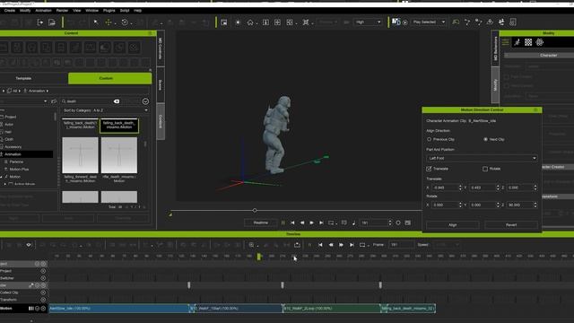The image size is (574, 323).
Task: Expand the Animation breadcrumb arrow
Action: click(48, 91)
